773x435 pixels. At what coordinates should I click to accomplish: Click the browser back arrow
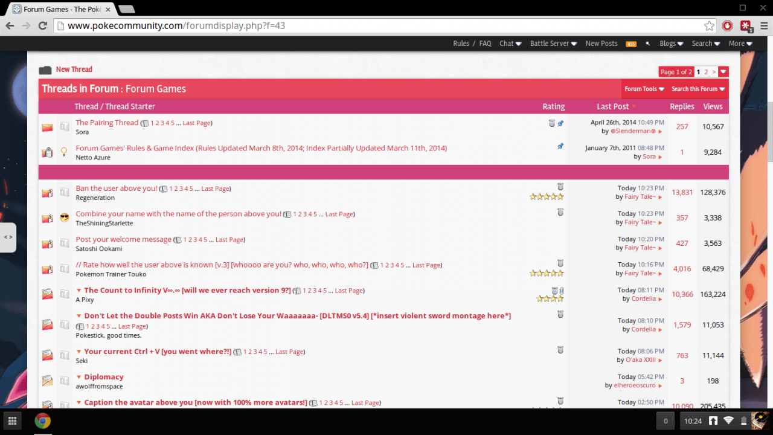pos(10,26)
